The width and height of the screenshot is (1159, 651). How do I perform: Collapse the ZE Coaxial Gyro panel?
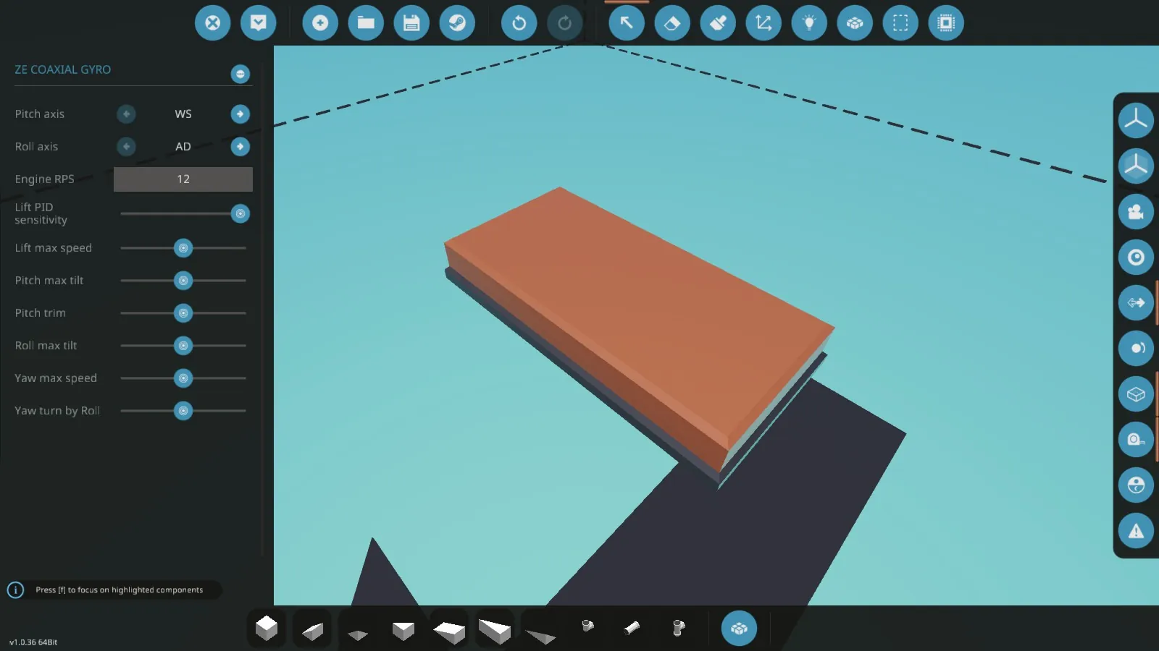tap(240, 74)
